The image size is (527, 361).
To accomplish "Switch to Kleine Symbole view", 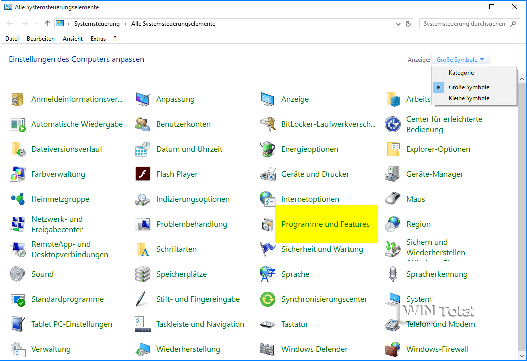I will [x=469, y=98].
